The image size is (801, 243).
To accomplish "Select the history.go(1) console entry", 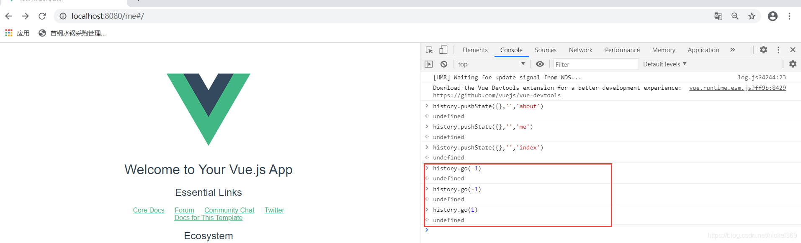I will click(455, 210).
